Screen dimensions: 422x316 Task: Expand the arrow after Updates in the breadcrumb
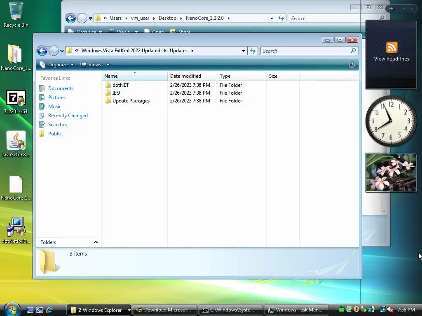pyautogui.click(x=192, y=51)
